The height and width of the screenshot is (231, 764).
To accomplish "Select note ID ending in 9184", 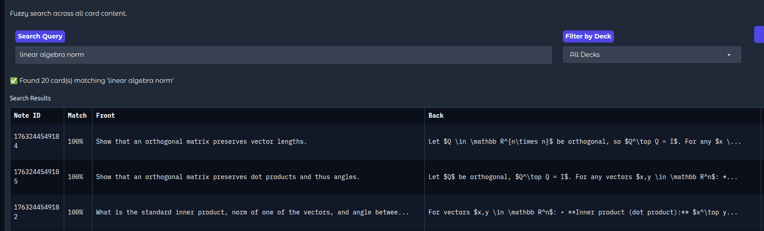I will click(36, 141).
